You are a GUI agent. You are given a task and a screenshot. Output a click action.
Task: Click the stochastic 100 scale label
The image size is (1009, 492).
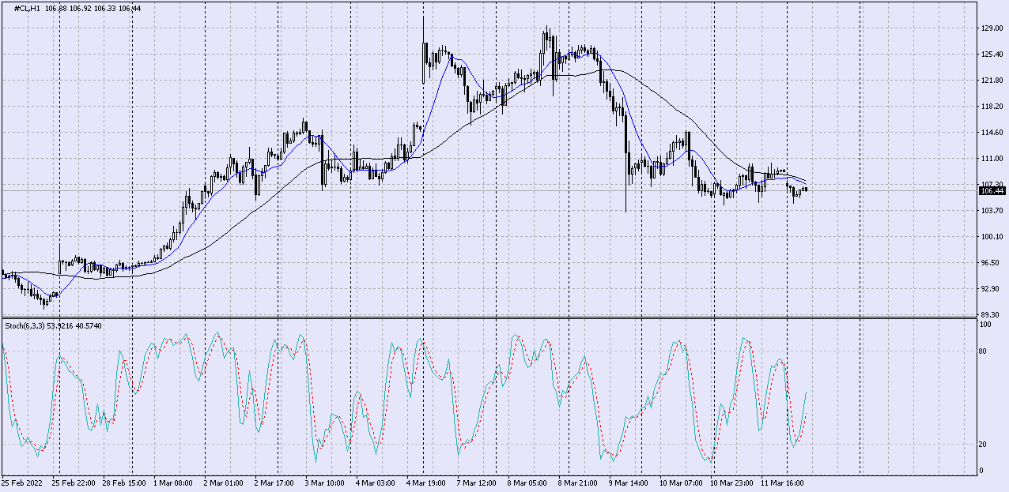coord(986,325)
